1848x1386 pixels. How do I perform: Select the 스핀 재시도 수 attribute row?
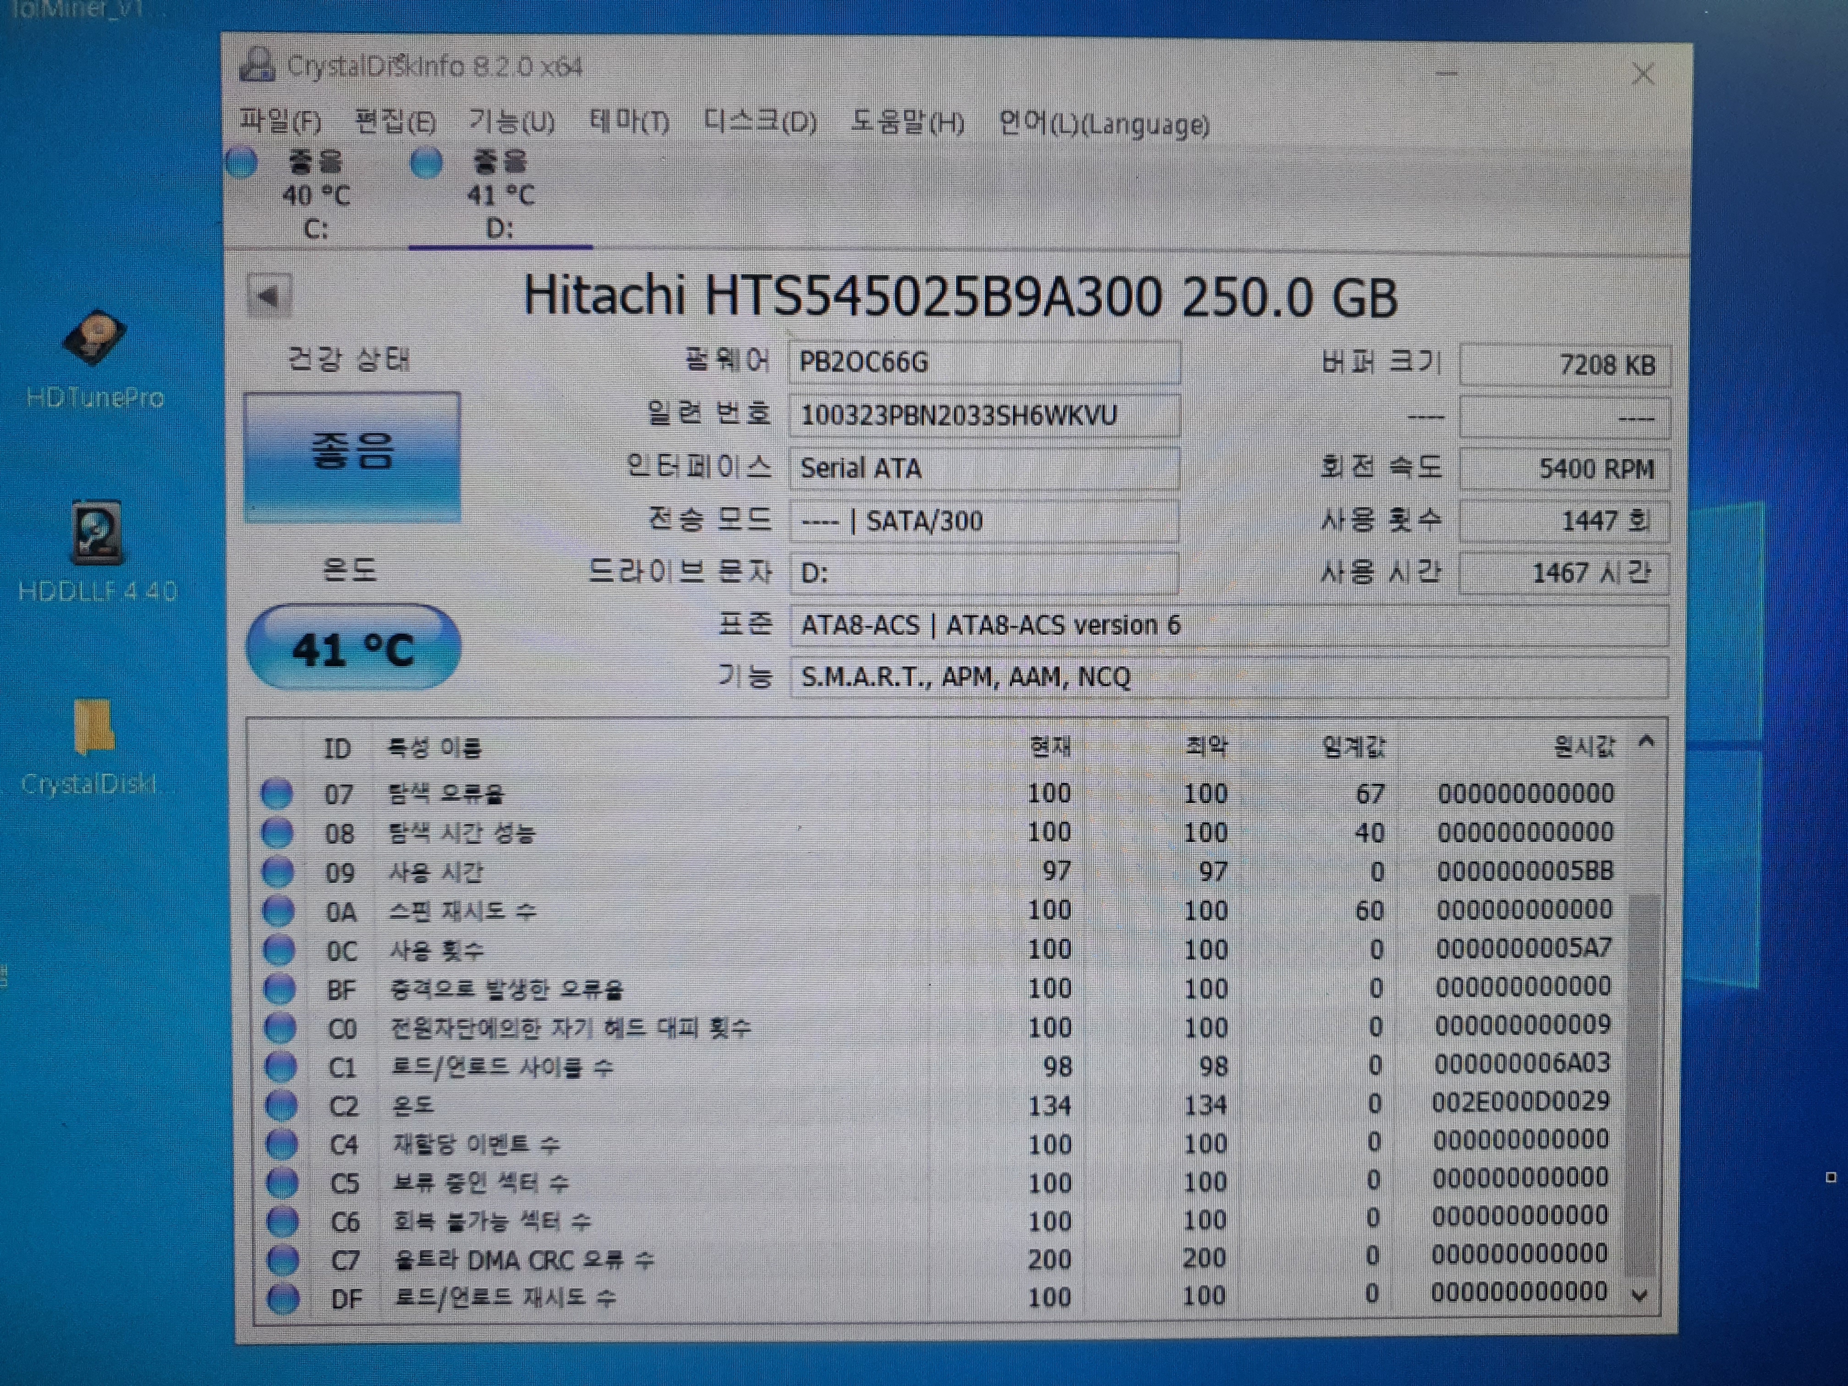click(940, 911)
